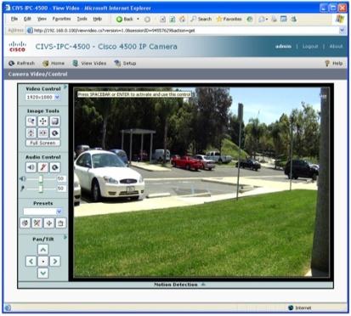Screen dimensions: 351x316
Task: Click the globe icon under Presets
Action: tap(25, 223)
